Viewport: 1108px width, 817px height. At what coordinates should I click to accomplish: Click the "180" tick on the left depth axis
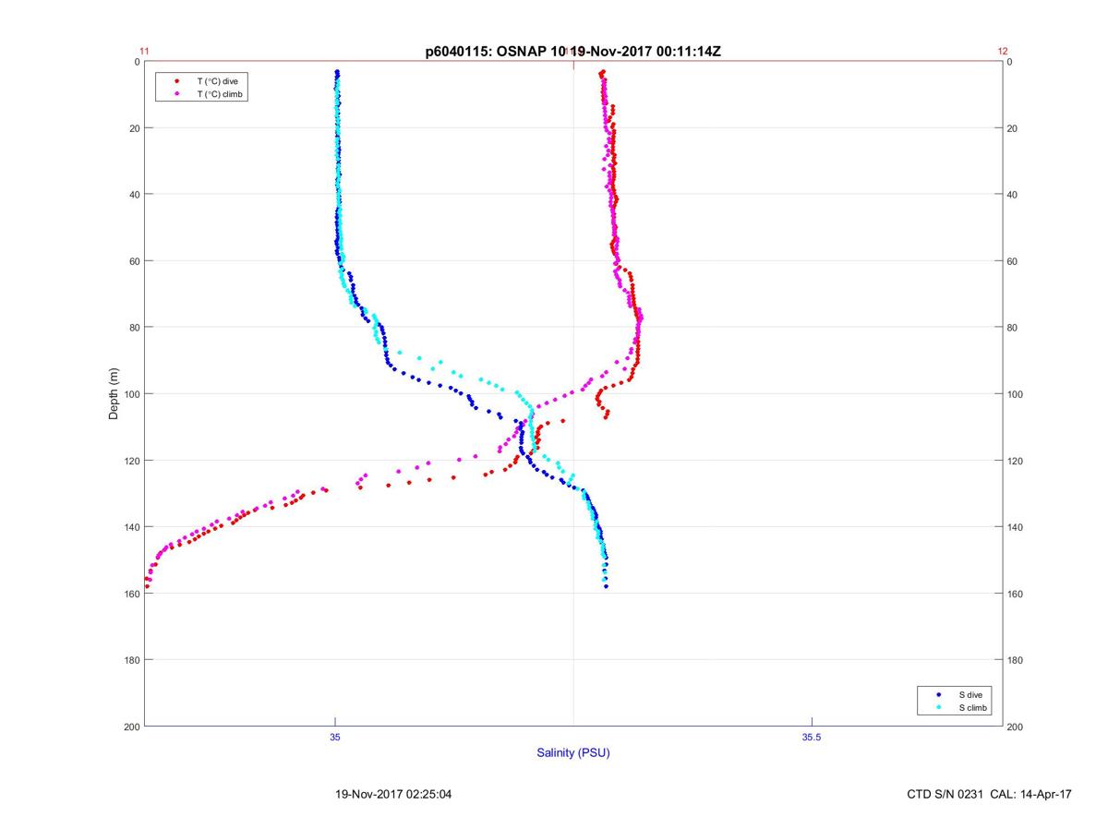[x=133, y=660]
